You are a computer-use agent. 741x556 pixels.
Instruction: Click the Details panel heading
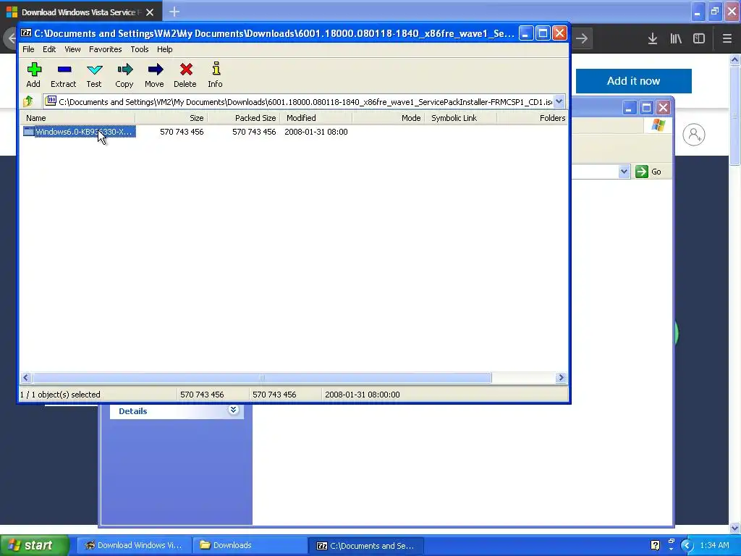pos(133,411)
